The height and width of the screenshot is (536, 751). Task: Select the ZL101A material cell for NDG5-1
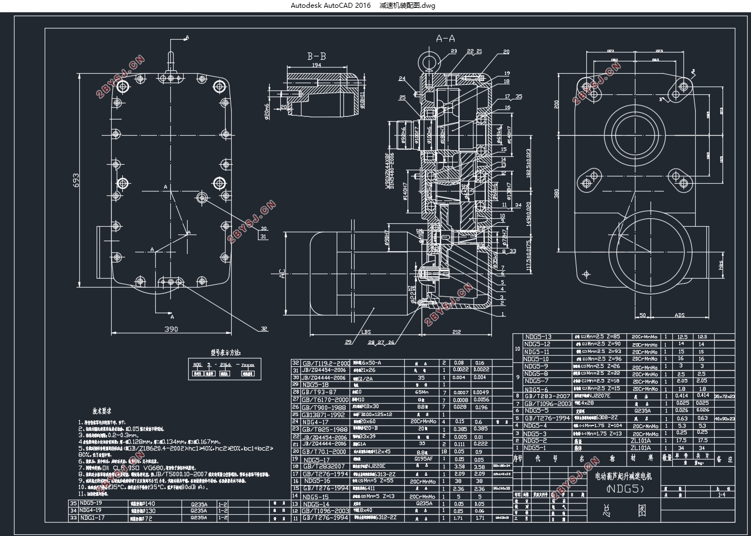640,448
